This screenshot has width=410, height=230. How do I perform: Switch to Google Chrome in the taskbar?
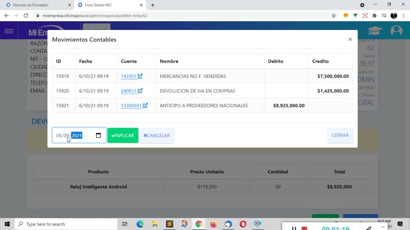point(199,224)
